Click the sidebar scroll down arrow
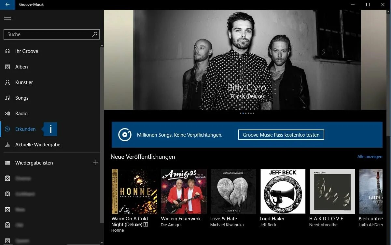Viewport: 391px width, 245px height. click(x=102, y=242)
